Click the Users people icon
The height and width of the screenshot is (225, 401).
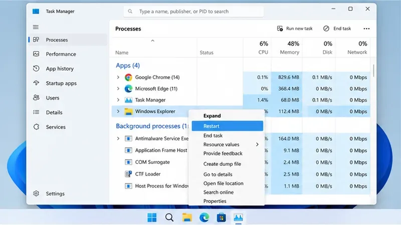(x=36, y=98)
